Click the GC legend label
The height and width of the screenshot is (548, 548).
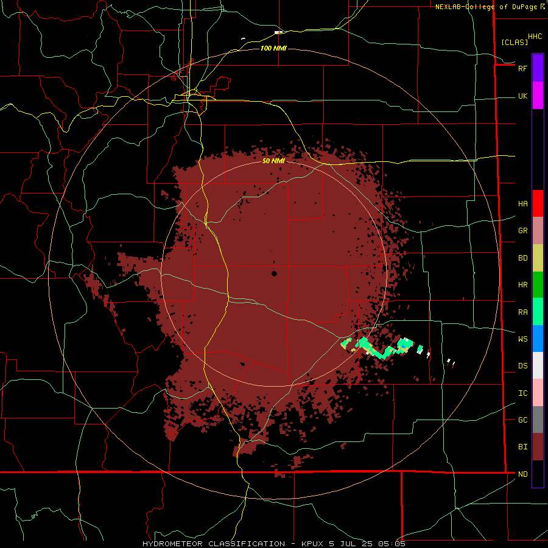(x=522, y=420)
